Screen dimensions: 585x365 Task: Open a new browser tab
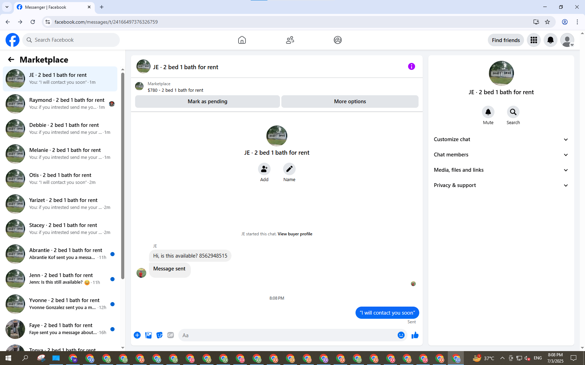[102, 7]
